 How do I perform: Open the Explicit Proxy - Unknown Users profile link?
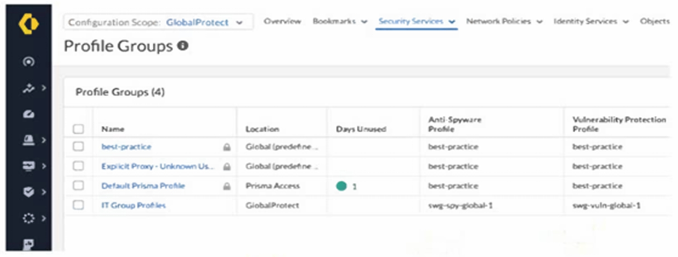(x=157, y=166)
